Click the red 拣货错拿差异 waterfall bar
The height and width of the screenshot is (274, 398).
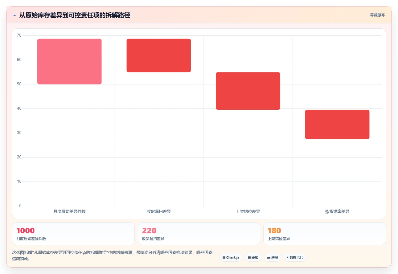(337, 124)
